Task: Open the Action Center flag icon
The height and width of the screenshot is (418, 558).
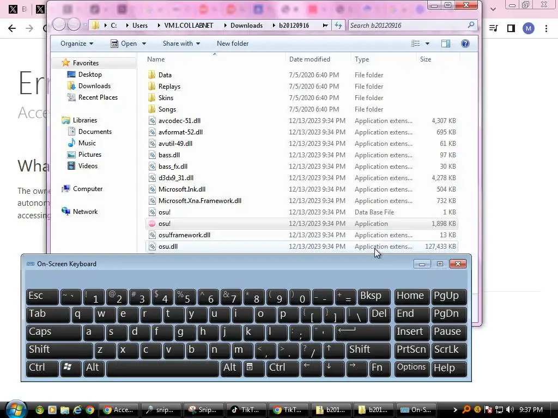Action: (x=489, y=410)
